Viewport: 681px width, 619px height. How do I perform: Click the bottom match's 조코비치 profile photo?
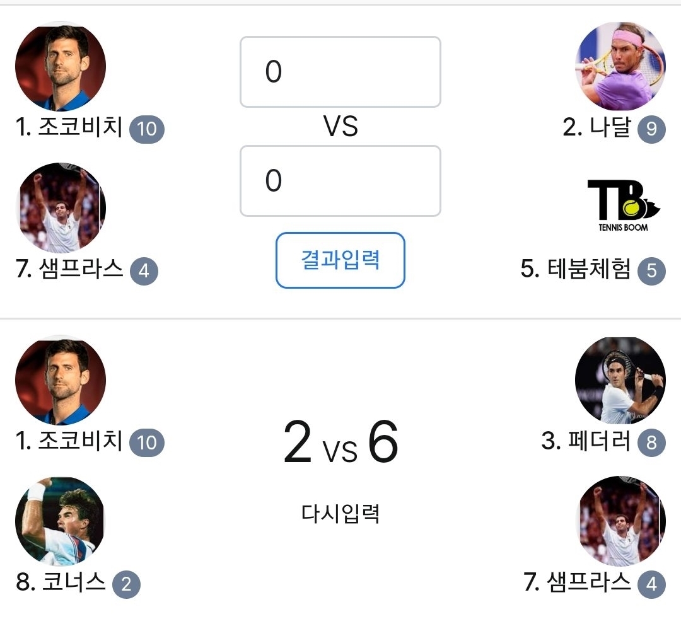[61, 380]
